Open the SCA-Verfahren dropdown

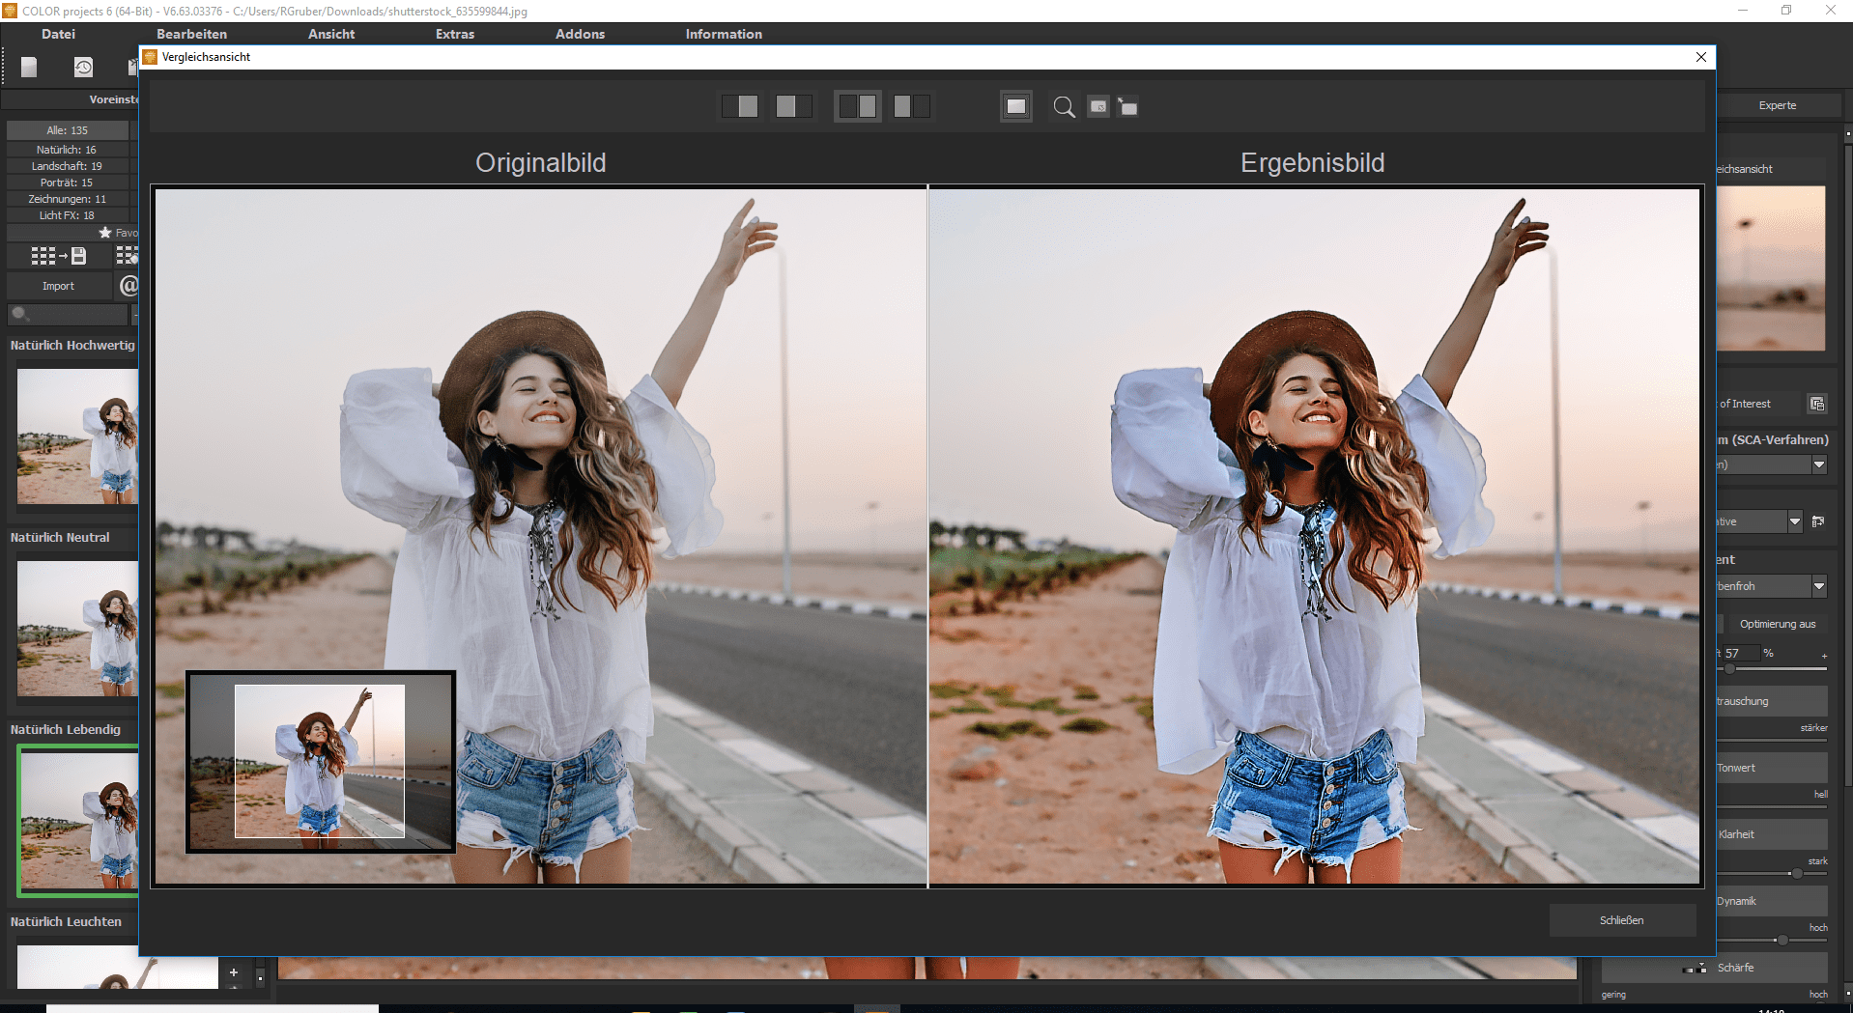point(1819,464)
